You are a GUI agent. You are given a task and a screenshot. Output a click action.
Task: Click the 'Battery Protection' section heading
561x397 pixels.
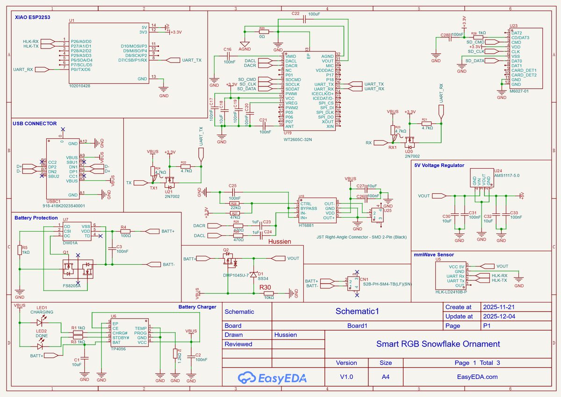(36, 218)
